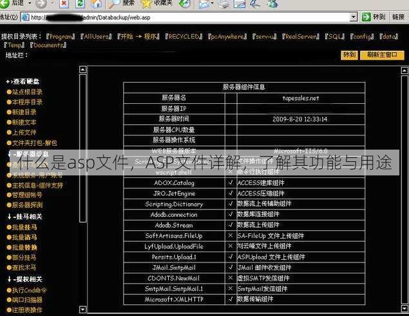Click the sidebar frame scrollbar thumb
This screenshot has width=409, height=316.
tap(82, 148)
